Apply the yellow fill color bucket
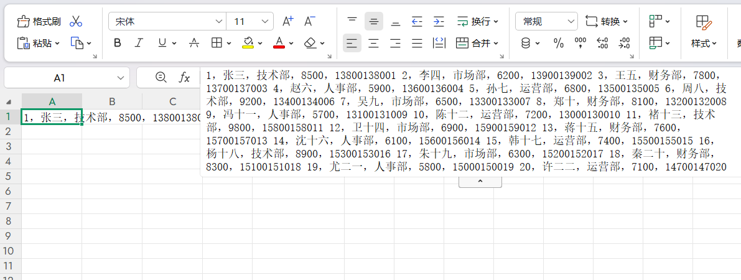This screenshot has width=741, height=280. pyautogui.click(x=248, y=44)
